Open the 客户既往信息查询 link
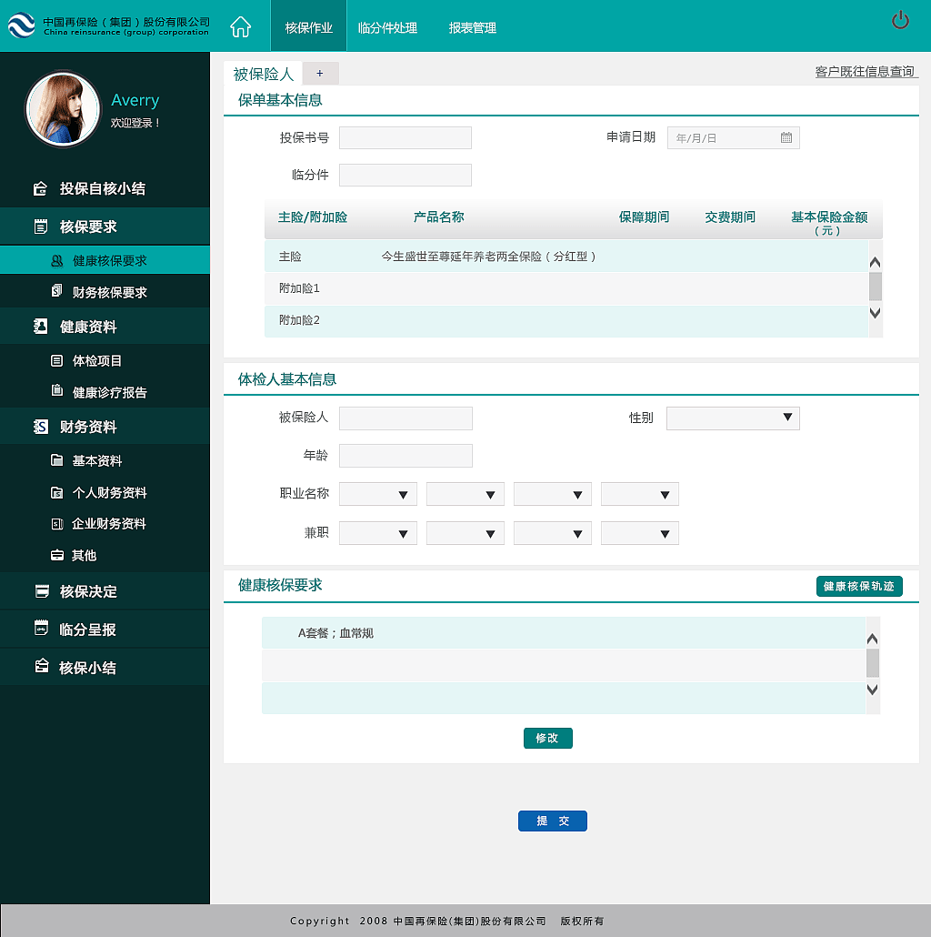931x937 pixels. coord(866,70)
